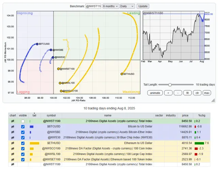Start the animate button
The width and height of the screenshot is (218, 169).
pyautogui.click(x=155, y=93)
